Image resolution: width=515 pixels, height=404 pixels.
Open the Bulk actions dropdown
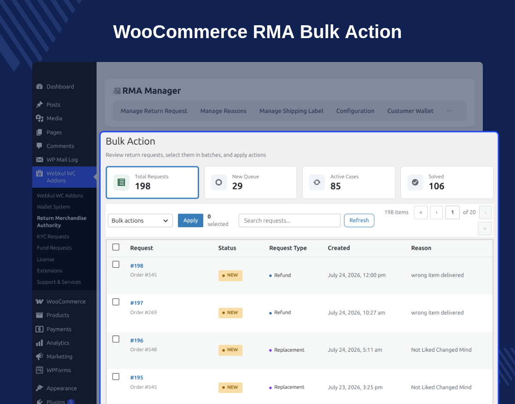140,220
